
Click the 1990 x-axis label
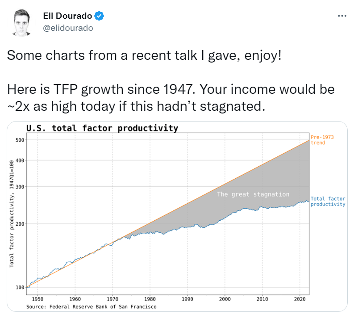tap(187, 299)
